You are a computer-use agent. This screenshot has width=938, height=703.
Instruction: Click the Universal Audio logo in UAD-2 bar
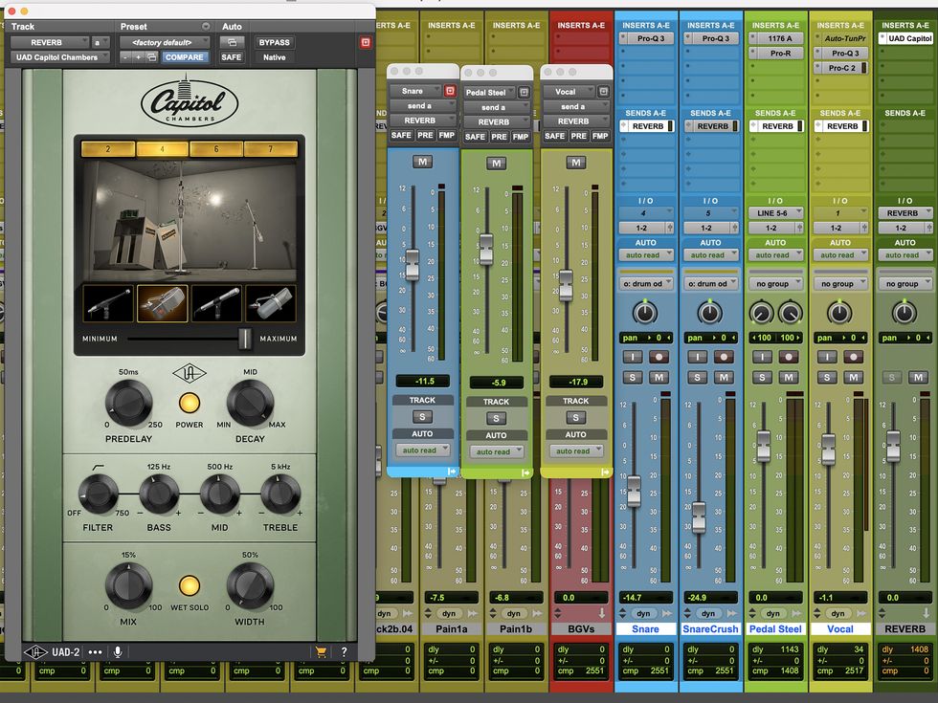tap(35, 652)
